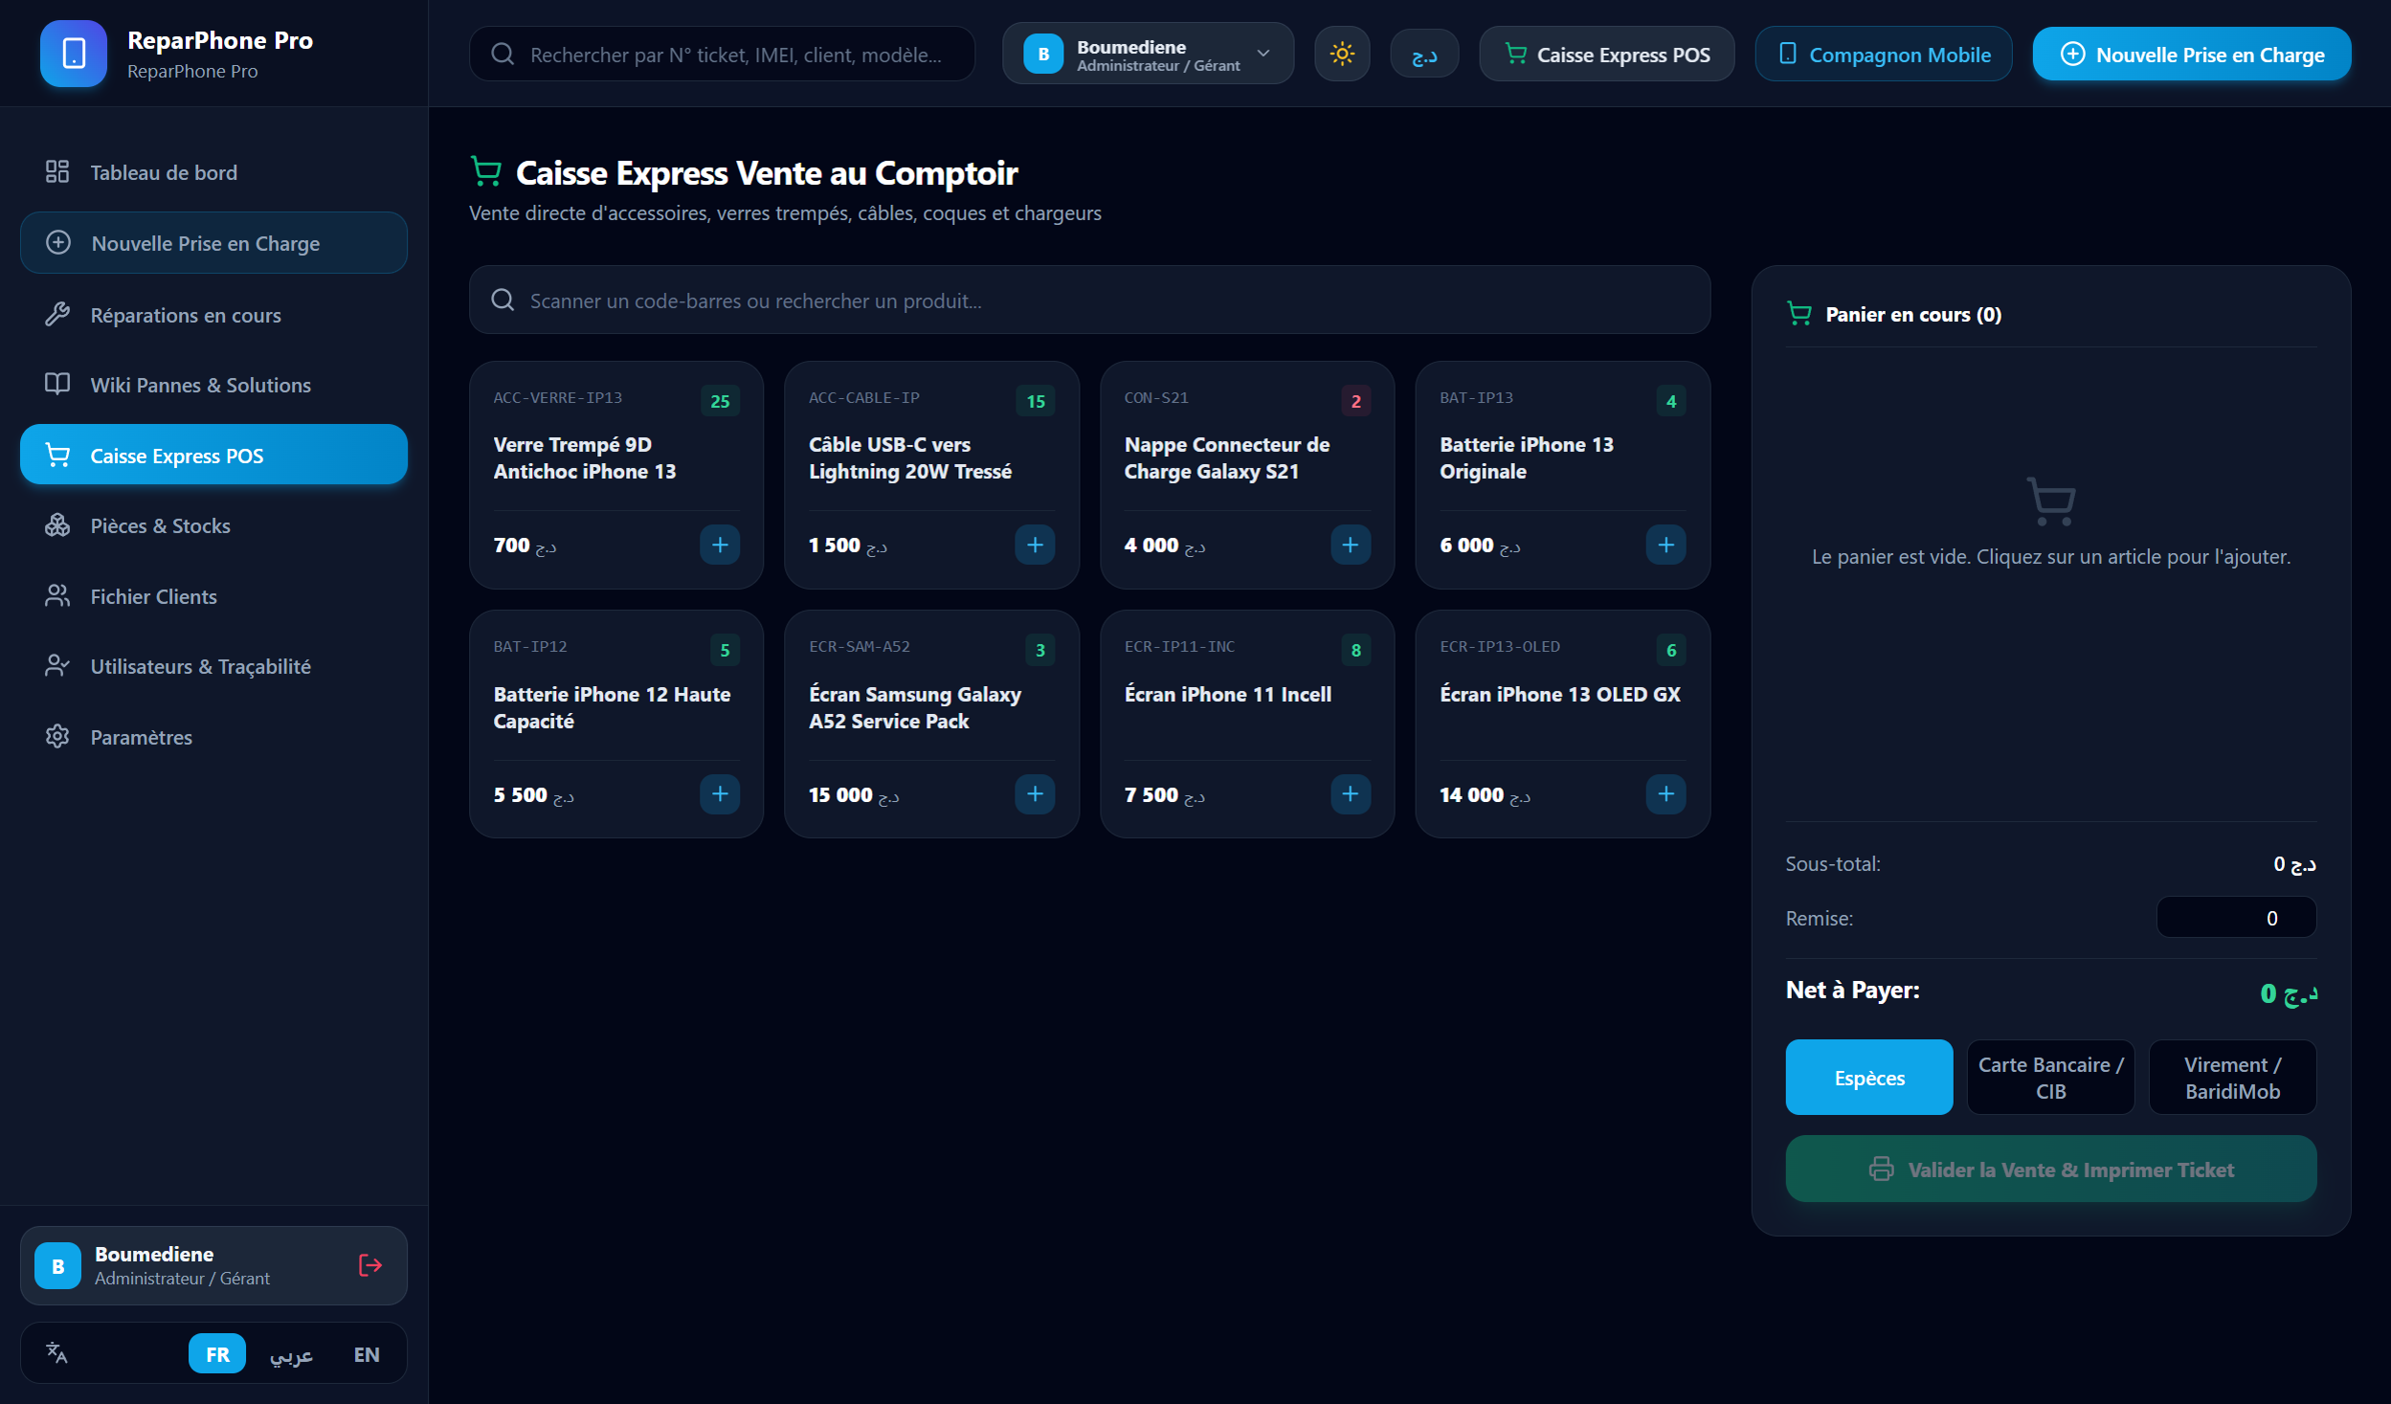The width and height of the screenshot is (2391, 1404).
Task: Click the sidebar Boumediene user card
Action: tap(213, 1265)
